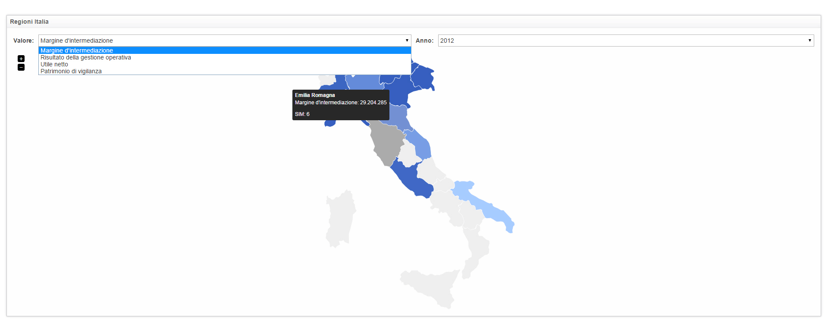This screenshot has width=828, height=331.
Task: Click the minus zoom-out map button
Action: [21, 67]
